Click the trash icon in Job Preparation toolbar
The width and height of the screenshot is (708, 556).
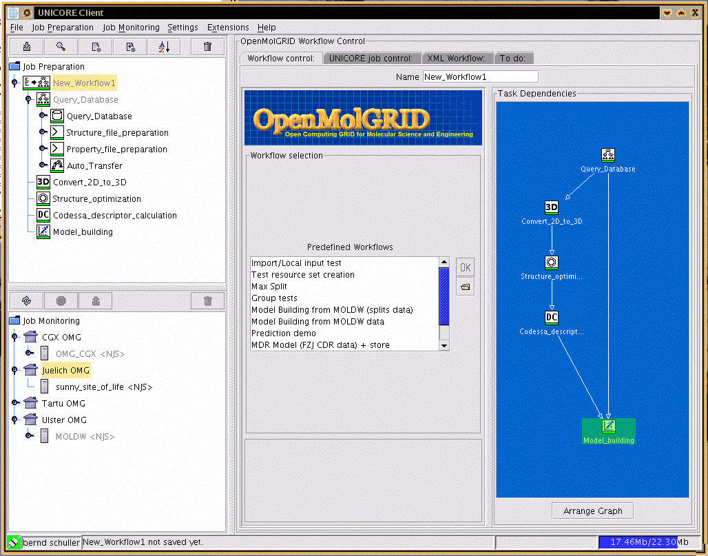(x=208, y=47)
